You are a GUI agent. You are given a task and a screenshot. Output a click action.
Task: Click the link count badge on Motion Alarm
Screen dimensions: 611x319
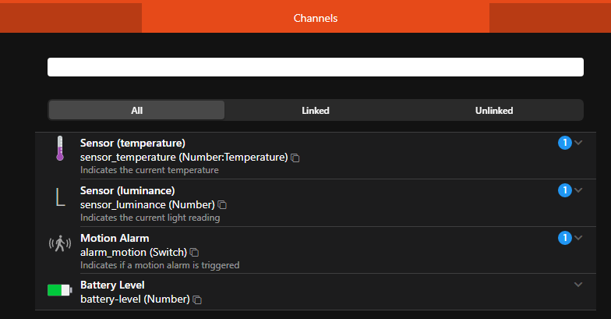click(x=565, y=238)
